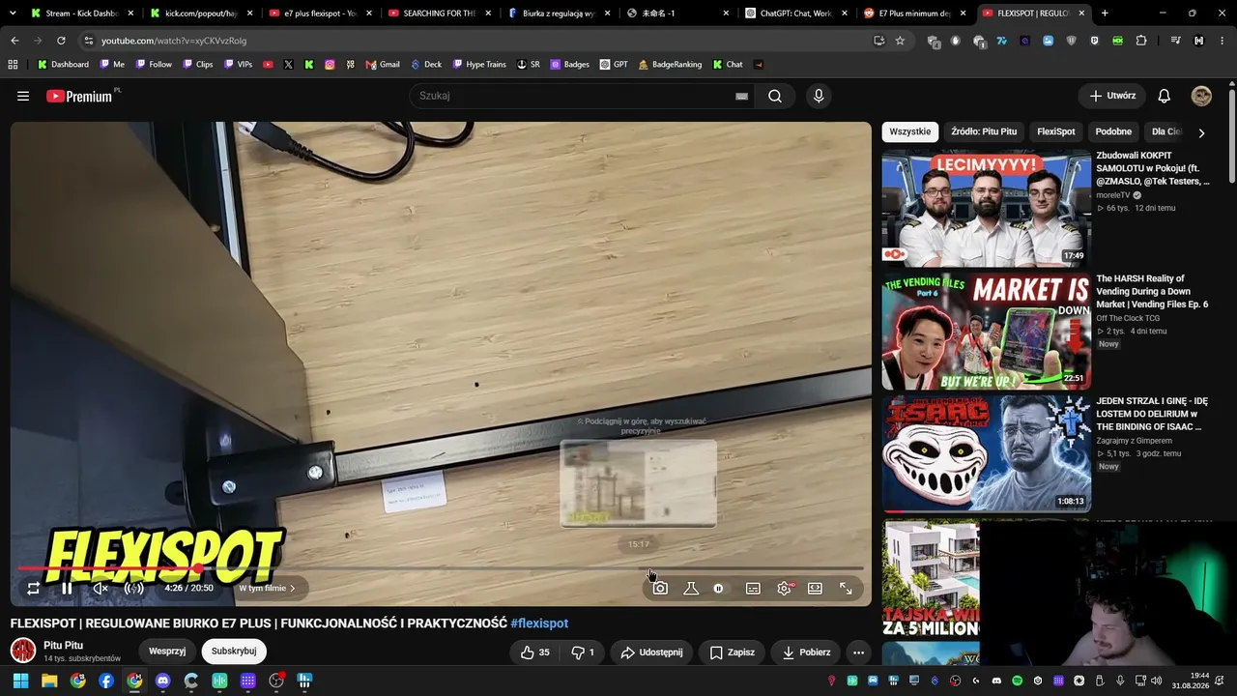
Task: Click the browser address bar URL
Action: pyautogui.click(x=174, y=41)
